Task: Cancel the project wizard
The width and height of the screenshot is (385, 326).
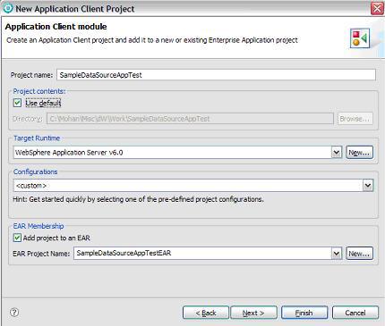Action: click(x=355, y=313)
